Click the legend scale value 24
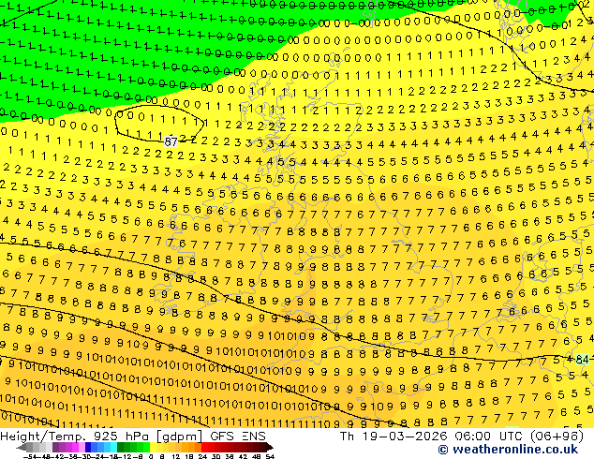 202,457
